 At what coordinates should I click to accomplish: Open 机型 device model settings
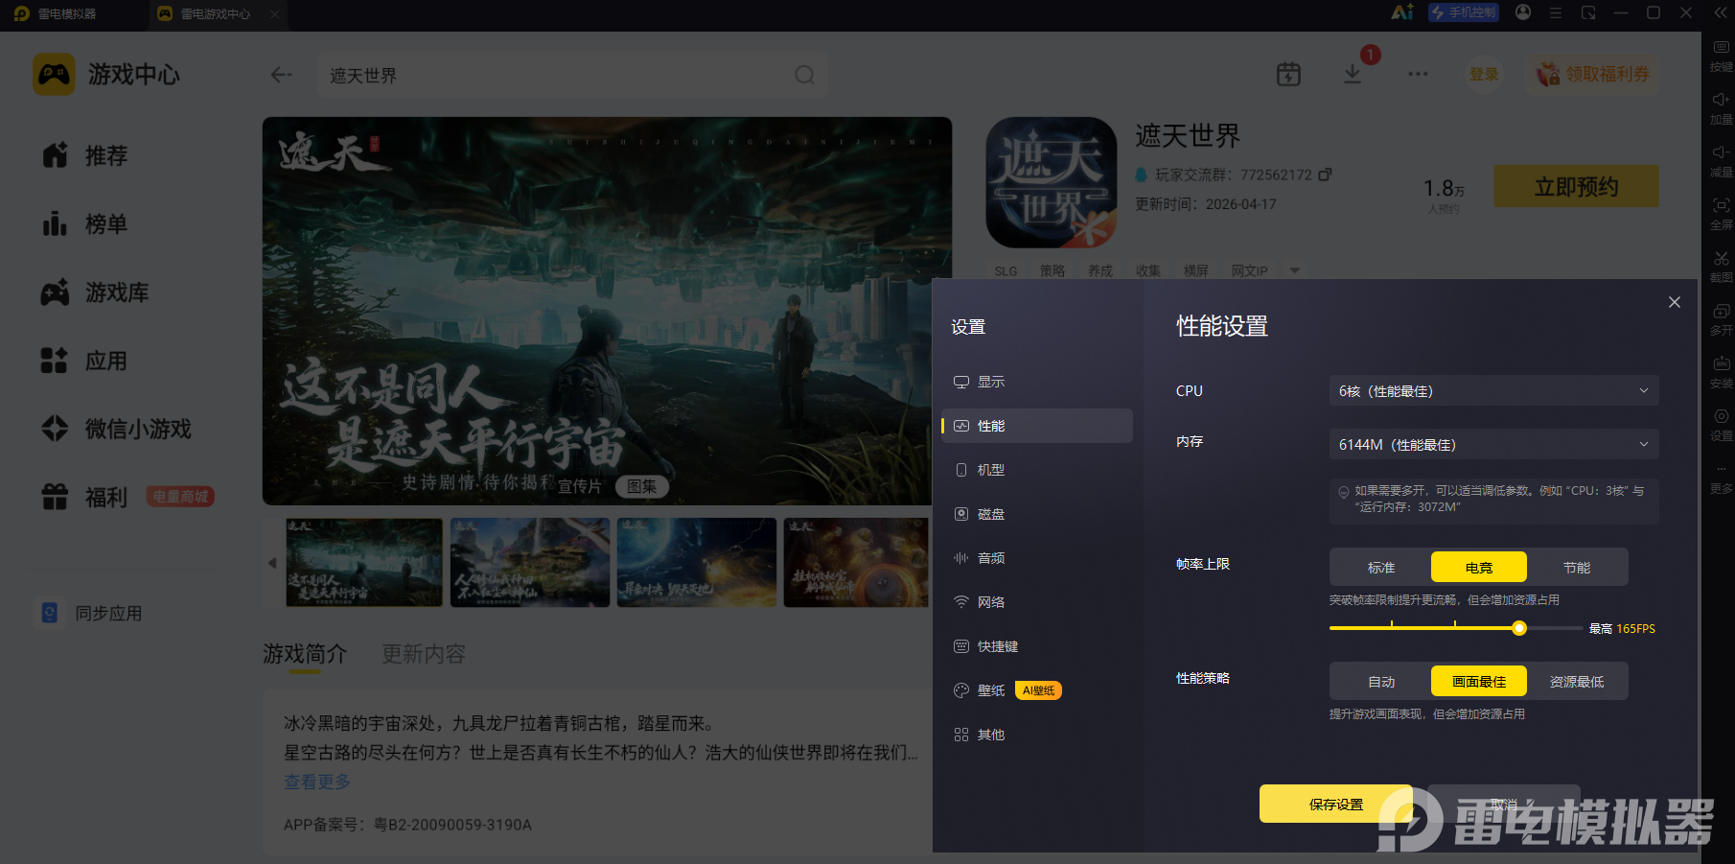point(1037,470)
